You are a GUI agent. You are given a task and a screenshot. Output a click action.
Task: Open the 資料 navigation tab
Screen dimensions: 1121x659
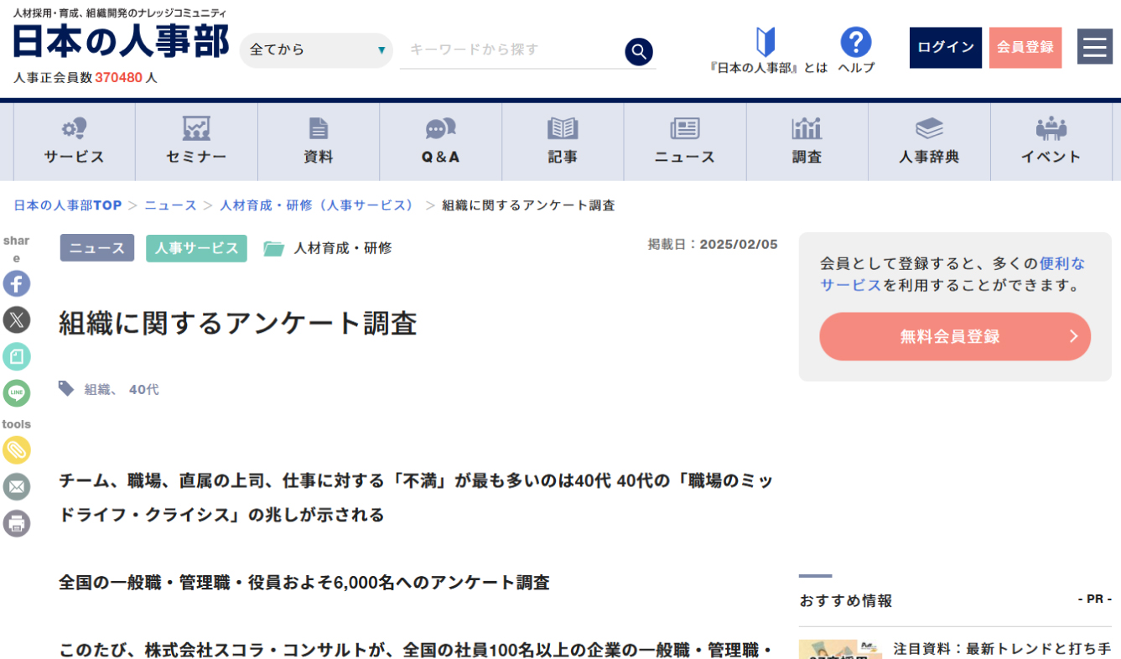(319, 142)
